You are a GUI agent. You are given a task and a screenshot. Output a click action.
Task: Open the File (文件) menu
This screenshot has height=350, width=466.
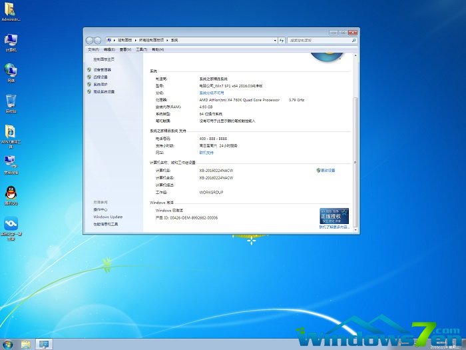coord(93,49)
